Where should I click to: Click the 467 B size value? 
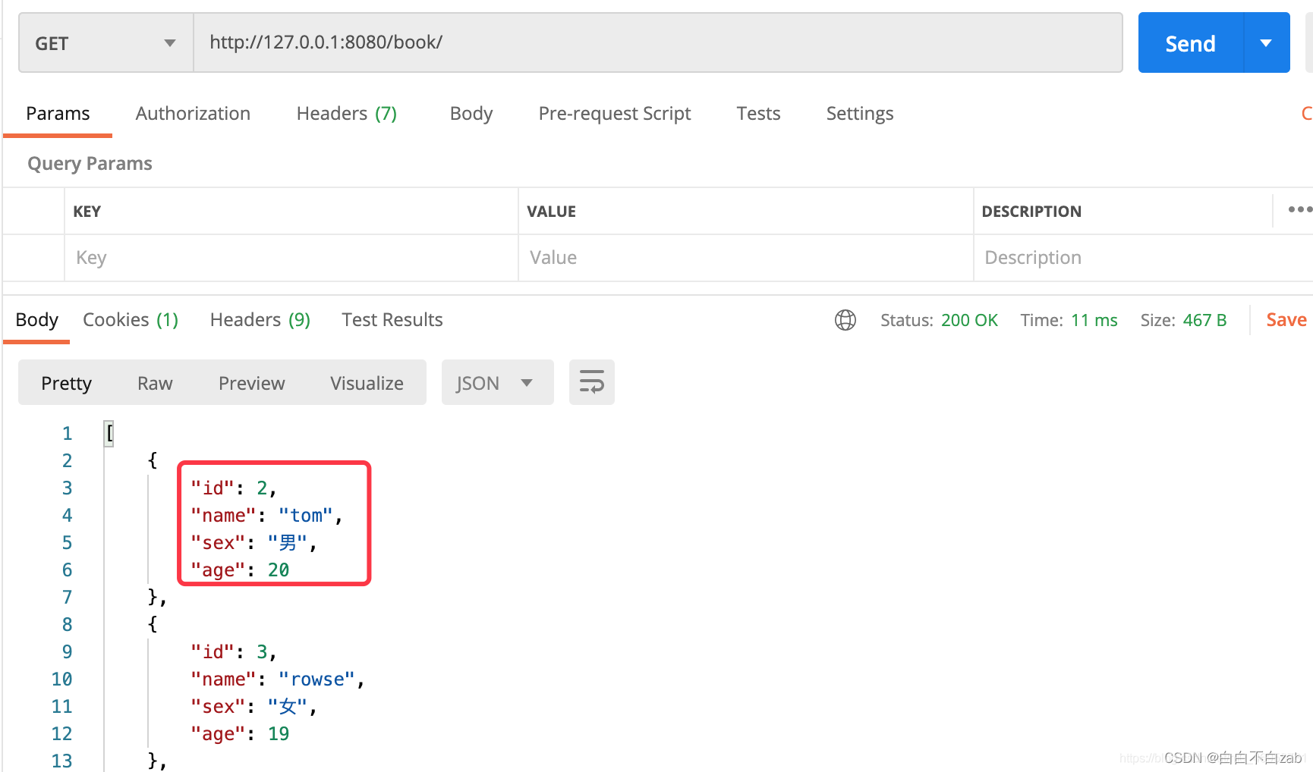[1204, 320]
